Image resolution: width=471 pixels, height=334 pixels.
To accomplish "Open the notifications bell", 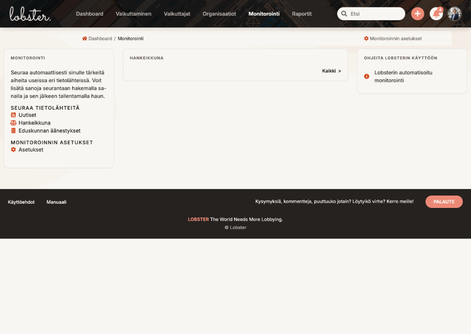I will coord(436,14).
